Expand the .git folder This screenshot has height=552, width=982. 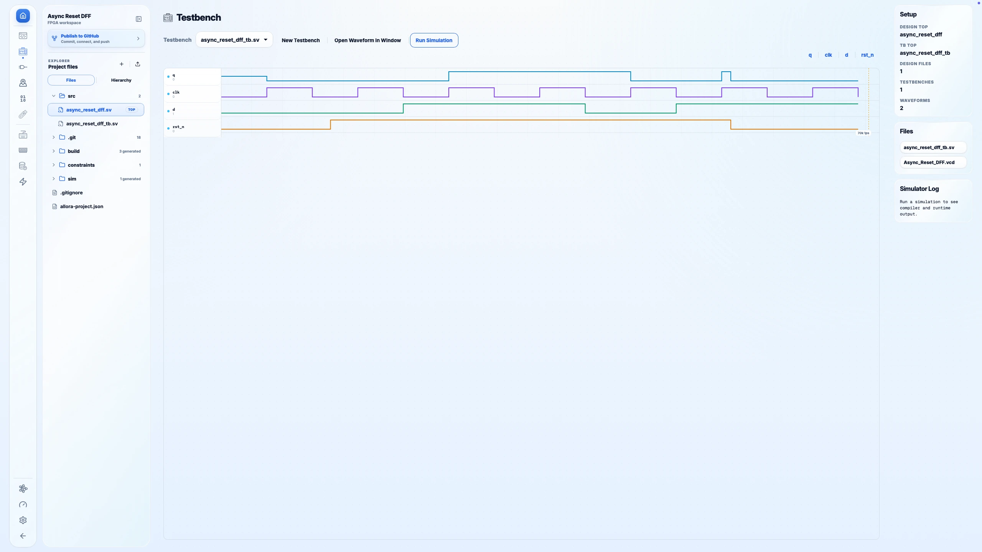54,137
